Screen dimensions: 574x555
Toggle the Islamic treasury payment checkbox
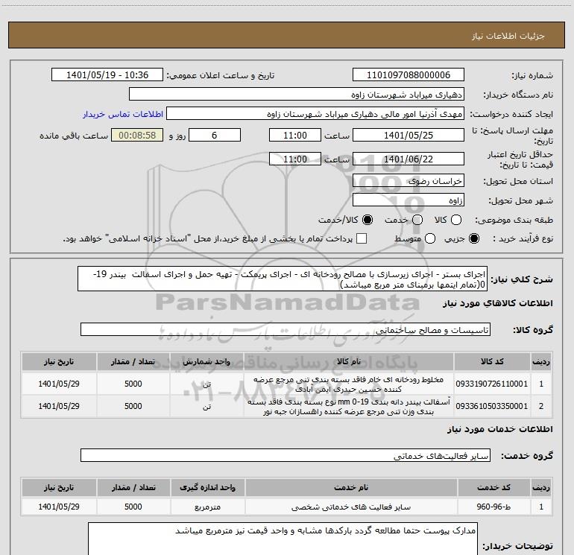[x=362, y=239]
